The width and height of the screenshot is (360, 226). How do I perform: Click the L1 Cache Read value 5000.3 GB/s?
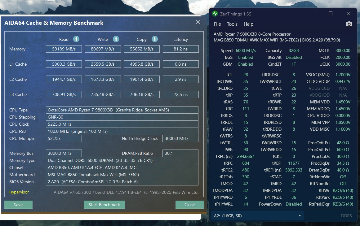[x=64, y=64]
